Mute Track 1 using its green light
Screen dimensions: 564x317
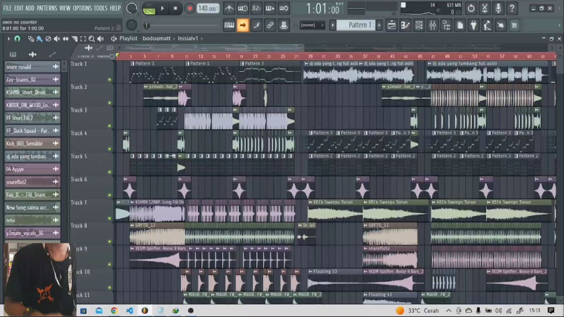click(109, 80)
